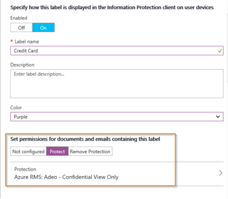Click the Description caption
Viewport: 228px width, 199px height.
click(x=22, y=65)
